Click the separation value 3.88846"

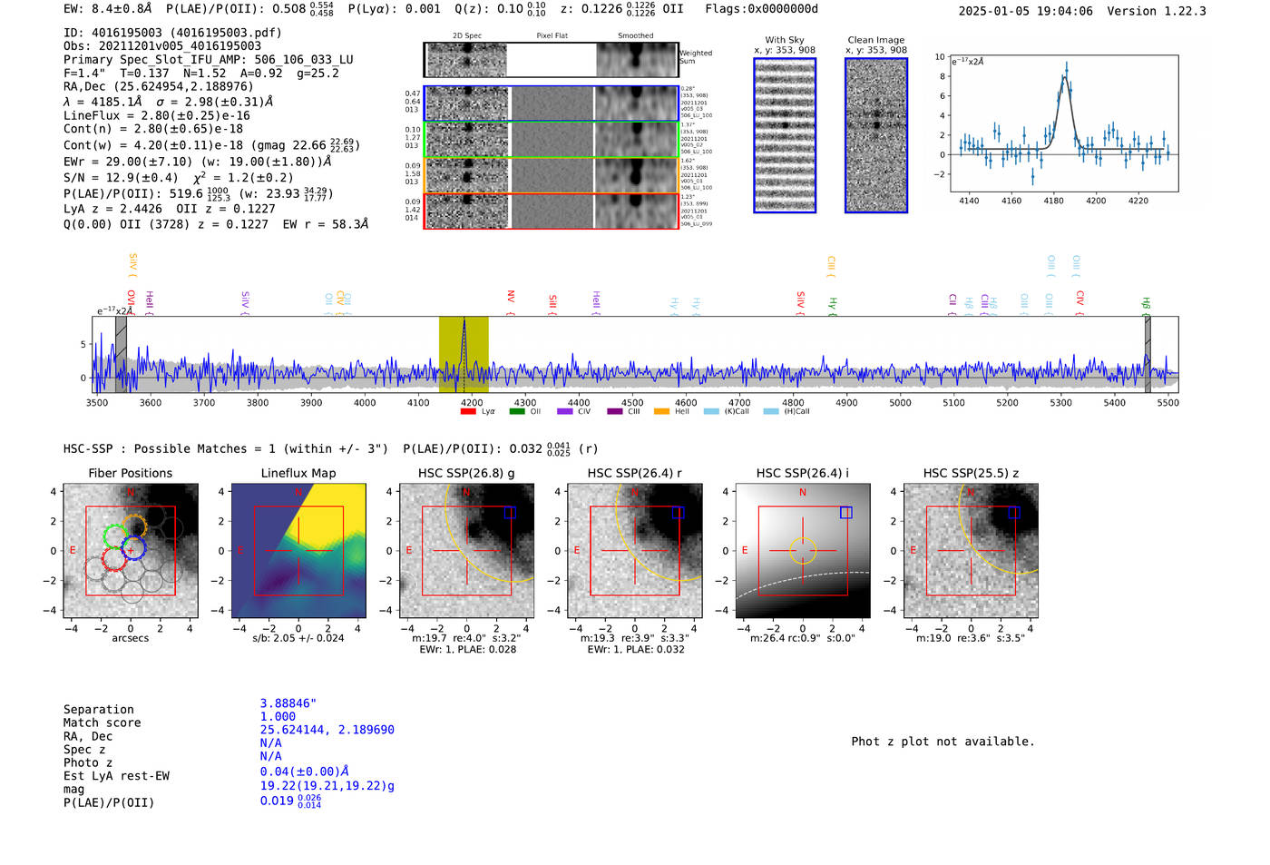pyautogui.click(x=288, y=703)
